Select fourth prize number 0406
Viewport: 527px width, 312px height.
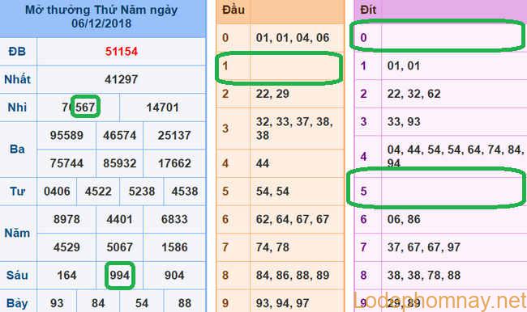pyautogui.click(x=57, y=192)
